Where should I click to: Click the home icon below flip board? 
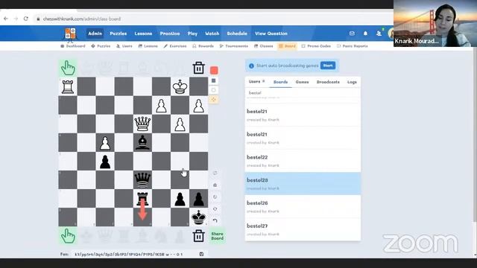pyautogui.click(x=215, y=185)
